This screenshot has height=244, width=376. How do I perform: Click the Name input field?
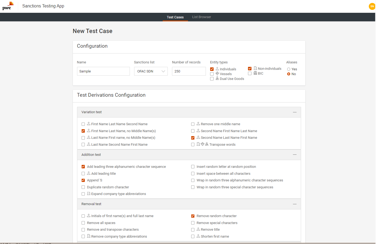pos(103,71)
